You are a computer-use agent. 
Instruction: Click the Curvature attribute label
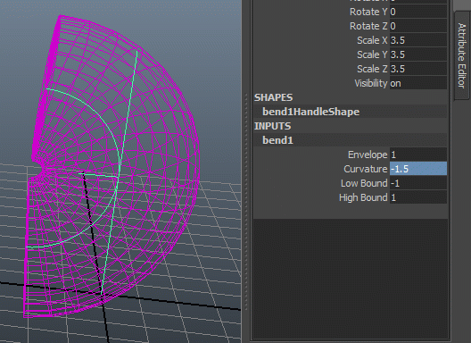click(365, 169)
